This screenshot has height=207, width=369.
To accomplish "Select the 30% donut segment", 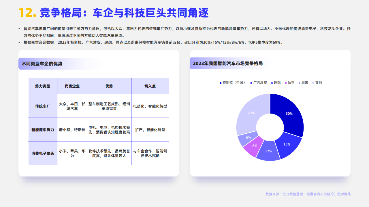I will 289,114.
